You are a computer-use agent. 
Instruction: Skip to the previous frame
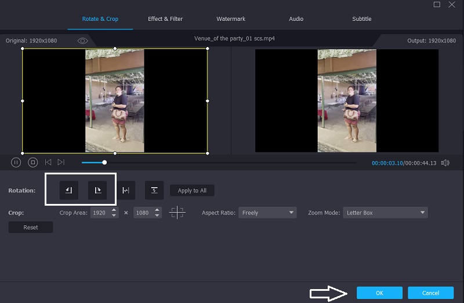(48, 163)
